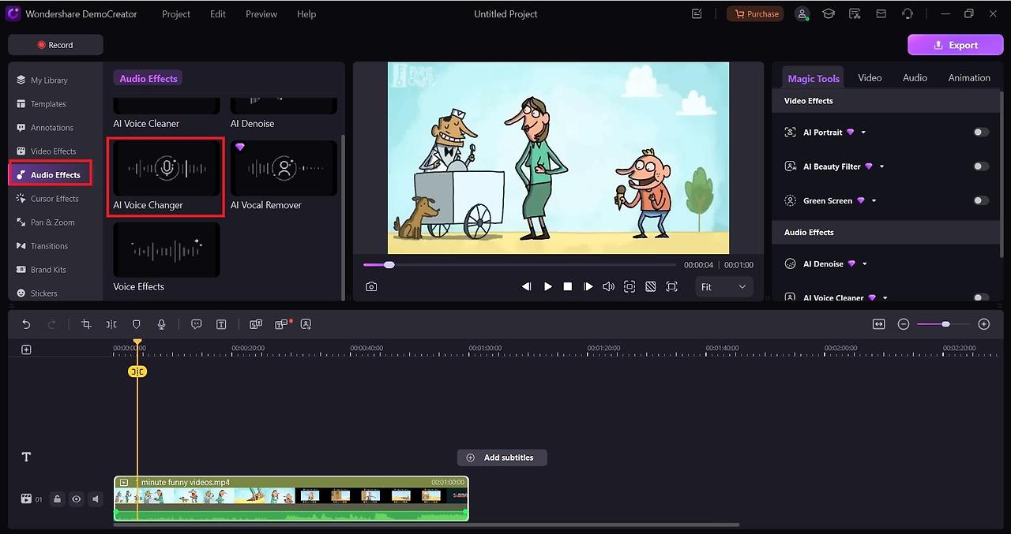Click the timeline zoom slider handle
Image resolution: width=1011 pixels, height=534 pixels.
tap(945, 324)
